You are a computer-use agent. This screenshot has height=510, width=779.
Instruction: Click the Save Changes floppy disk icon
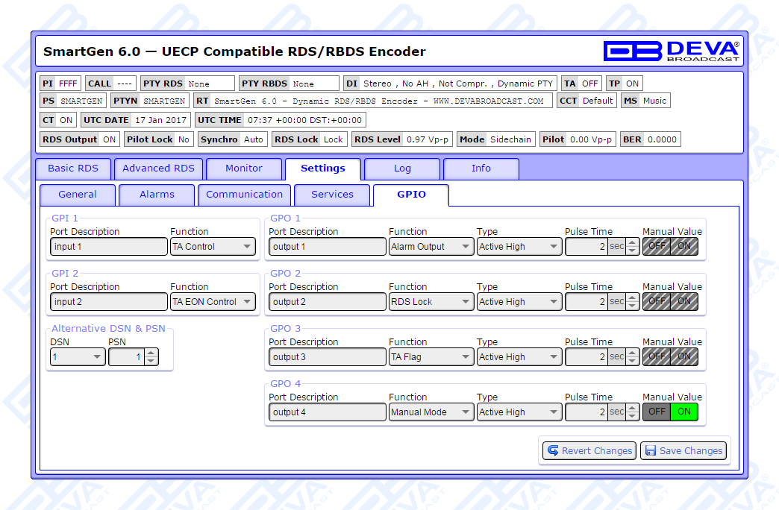[x=650, y=451]
